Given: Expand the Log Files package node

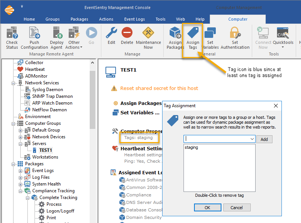Looking at the screenshot, I should click(x=20, y=178).
